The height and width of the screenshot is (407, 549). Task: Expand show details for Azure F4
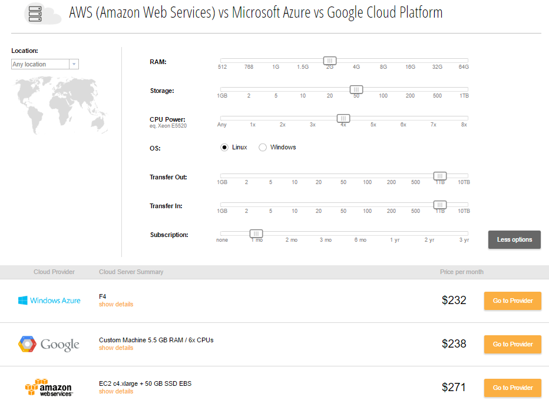[116, 304]
